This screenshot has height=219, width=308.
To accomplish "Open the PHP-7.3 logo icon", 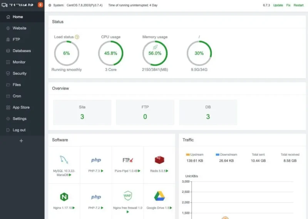I will [96, 160].
